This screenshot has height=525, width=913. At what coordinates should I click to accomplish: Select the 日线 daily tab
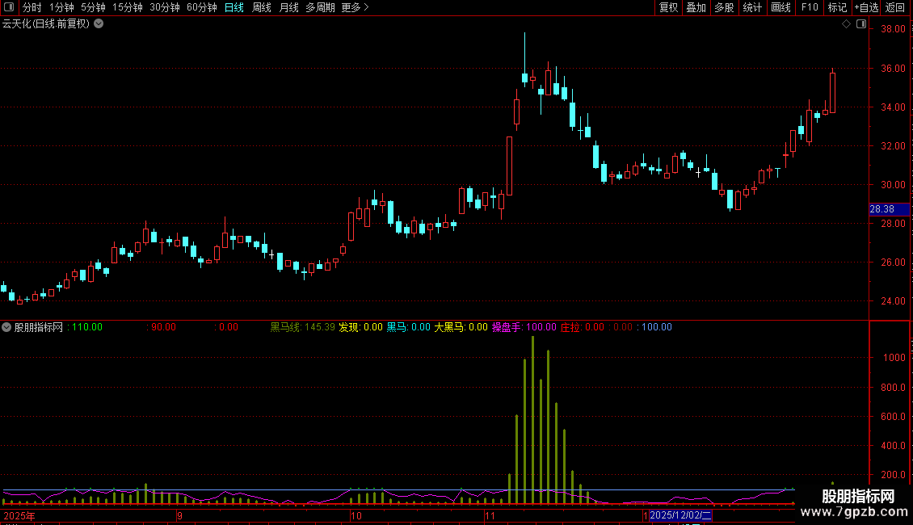pos(234,7)
